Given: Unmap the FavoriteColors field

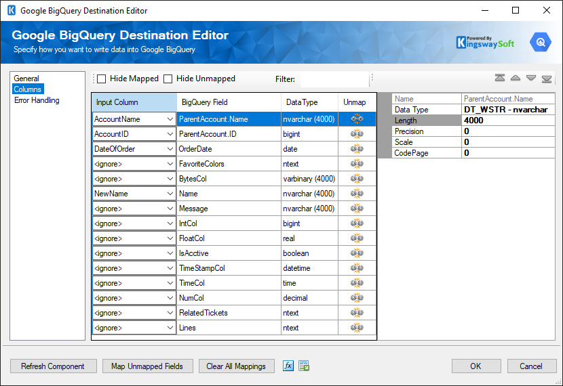Looking at the screenshot, I should [357, 164].
